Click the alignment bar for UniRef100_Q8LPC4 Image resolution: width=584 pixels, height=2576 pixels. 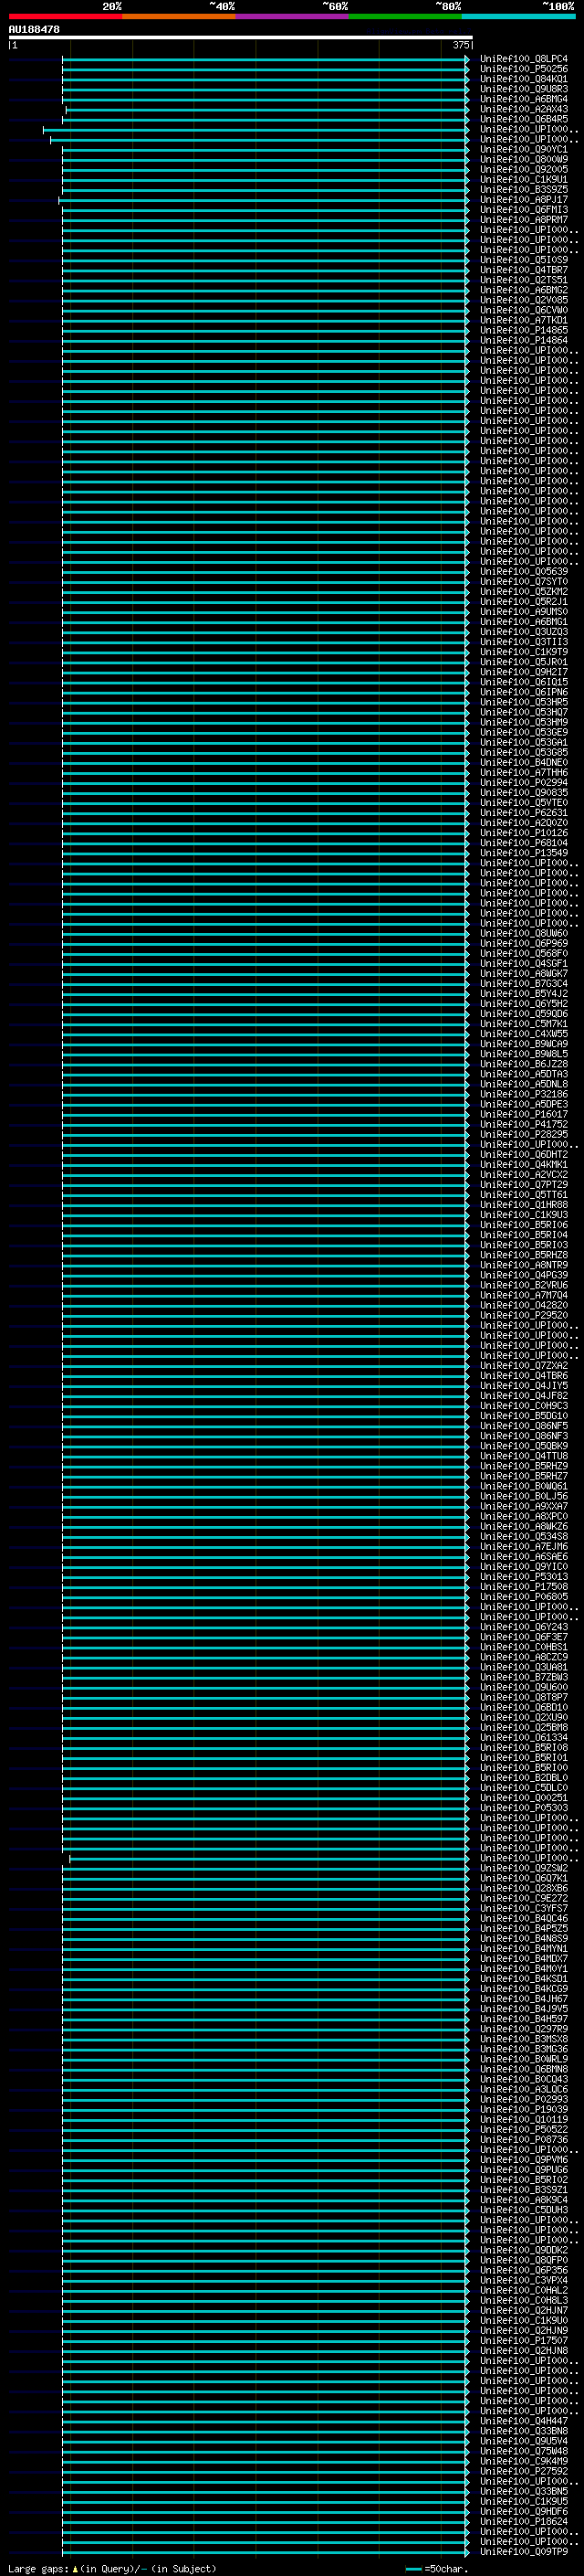tap(266, 59)
